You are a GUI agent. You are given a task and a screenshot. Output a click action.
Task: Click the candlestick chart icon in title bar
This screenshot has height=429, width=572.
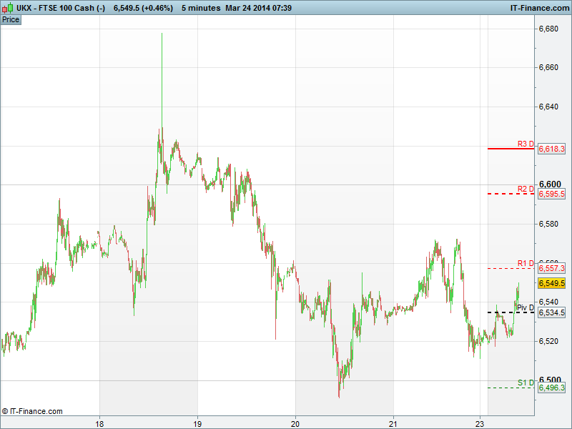point(8,8)
